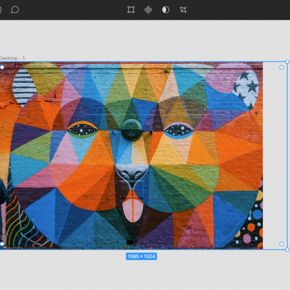This screenshot has height=290, width=290.
Task: Click the Edit Object icon
Action: point(131,10)
